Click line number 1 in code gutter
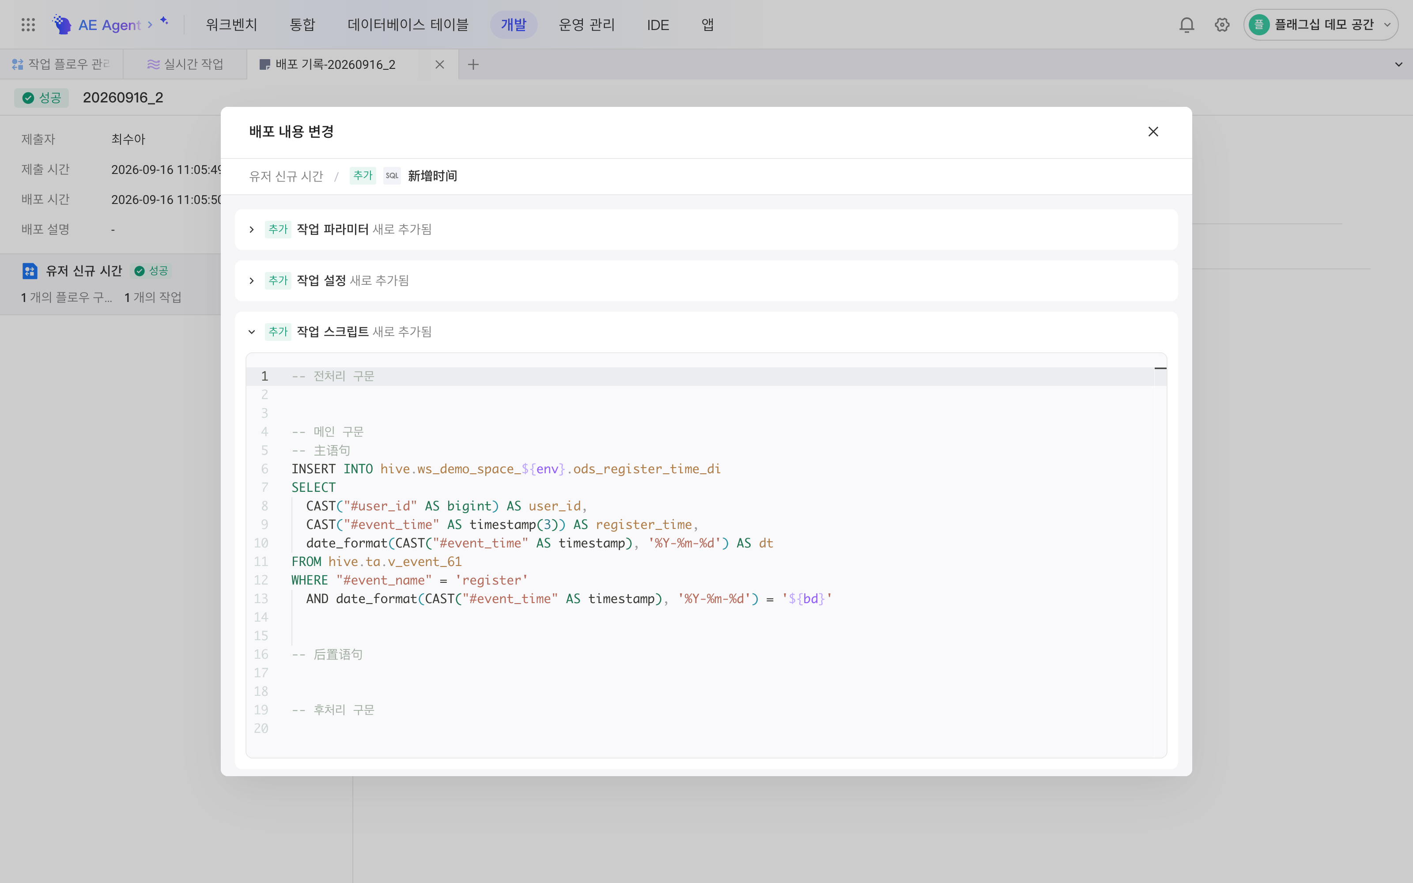This screenshot has height=883, width=1413. click(264, 376)
